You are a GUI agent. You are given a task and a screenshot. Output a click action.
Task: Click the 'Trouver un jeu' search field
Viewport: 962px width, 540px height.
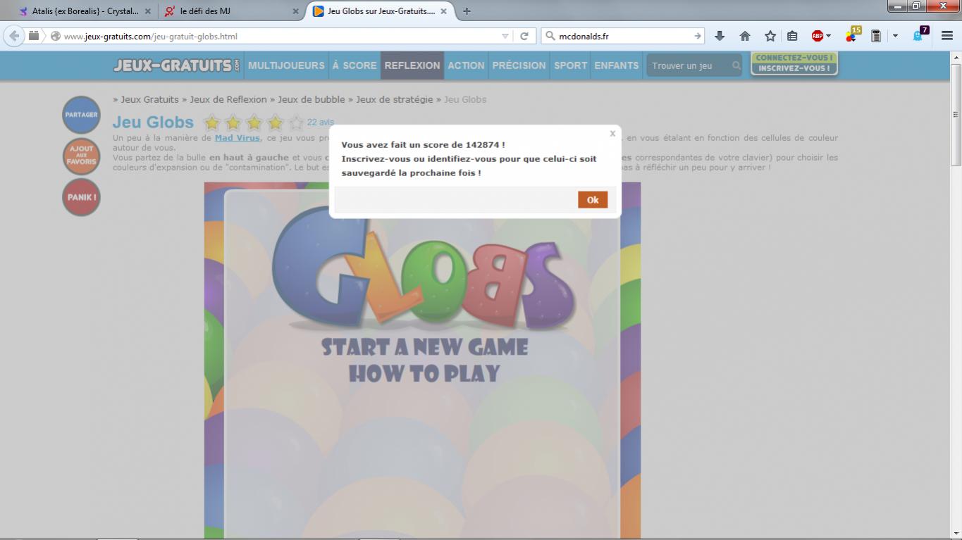pos(689,65)
